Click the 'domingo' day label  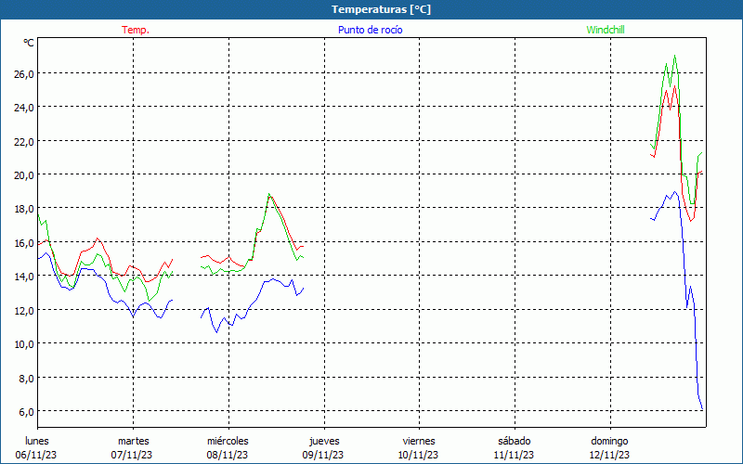[x=609, y=441]
